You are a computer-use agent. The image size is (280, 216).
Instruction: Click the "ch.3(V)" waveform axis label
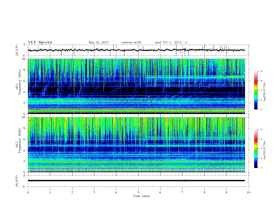point(17,181)
